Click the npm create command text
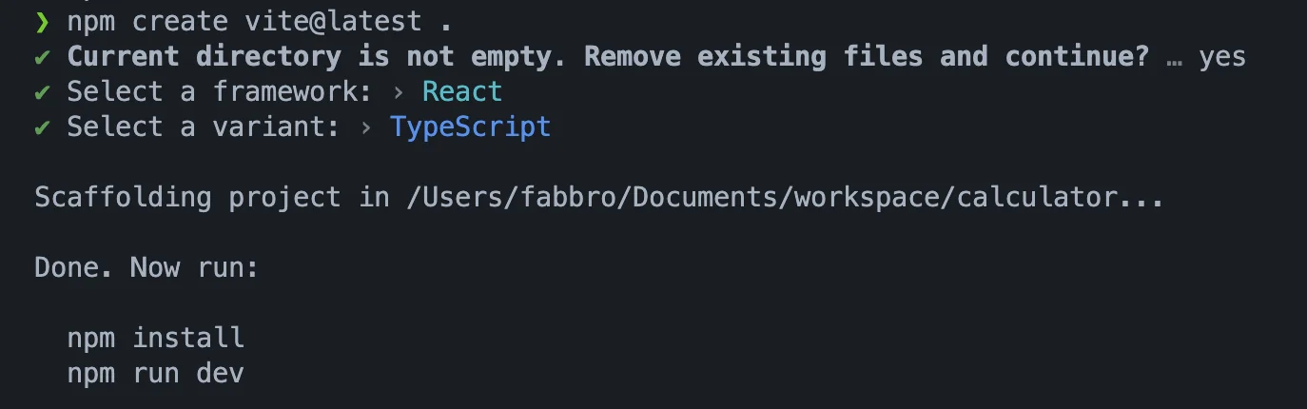Screen dimensions: 1307x409 coord(147,21)
